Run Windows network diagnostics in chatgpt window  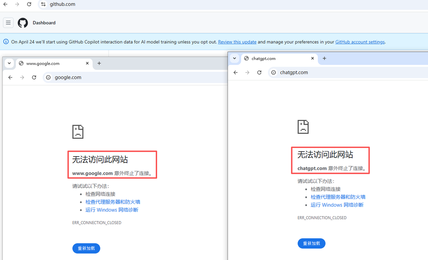(337, 205)
